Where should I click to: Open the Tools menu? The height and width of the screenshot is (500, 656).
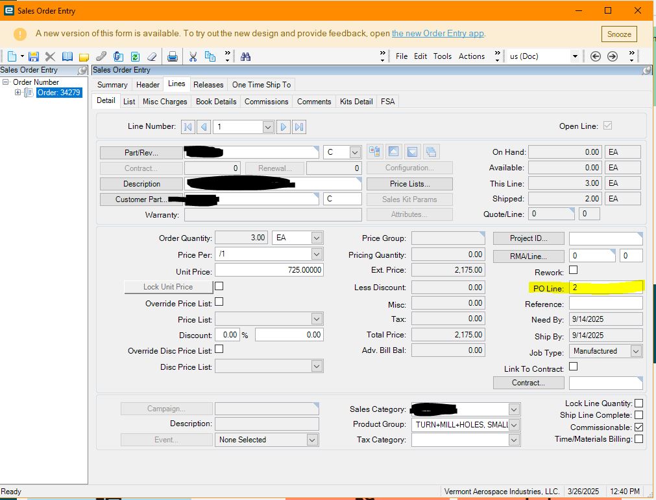click(x=443, y=56)
